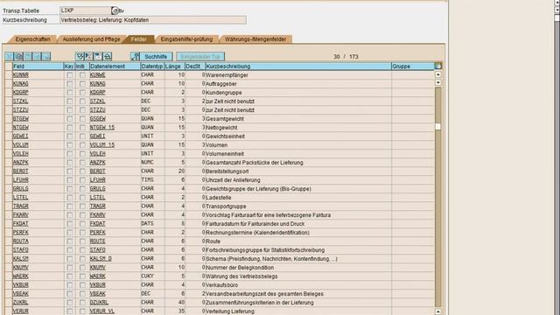Viewport: 560px width, 315px height.
Task: Click the Transp.Tabelle input containing LIKP
Action: tap(85, 10)
